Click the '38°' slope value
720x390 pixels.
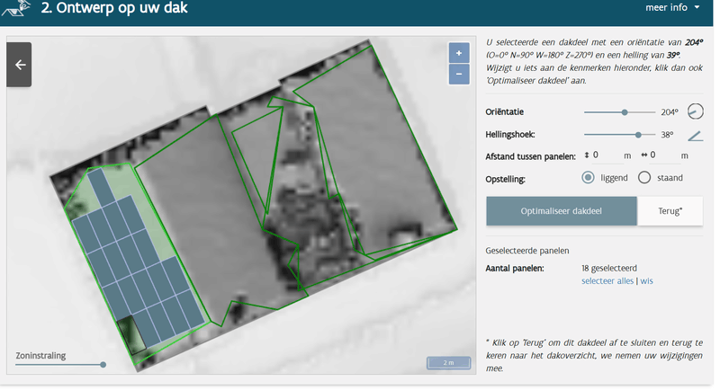click(x=667, y=135)
